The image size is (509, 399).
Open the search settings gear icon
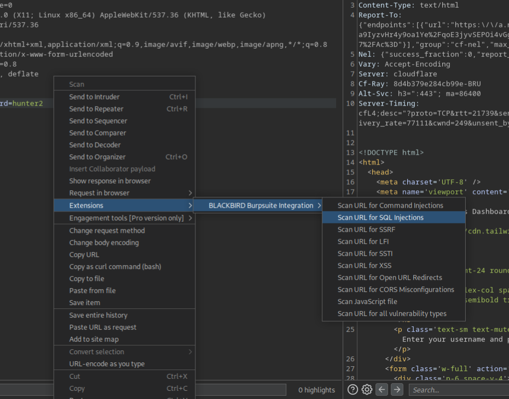(367, 389)
